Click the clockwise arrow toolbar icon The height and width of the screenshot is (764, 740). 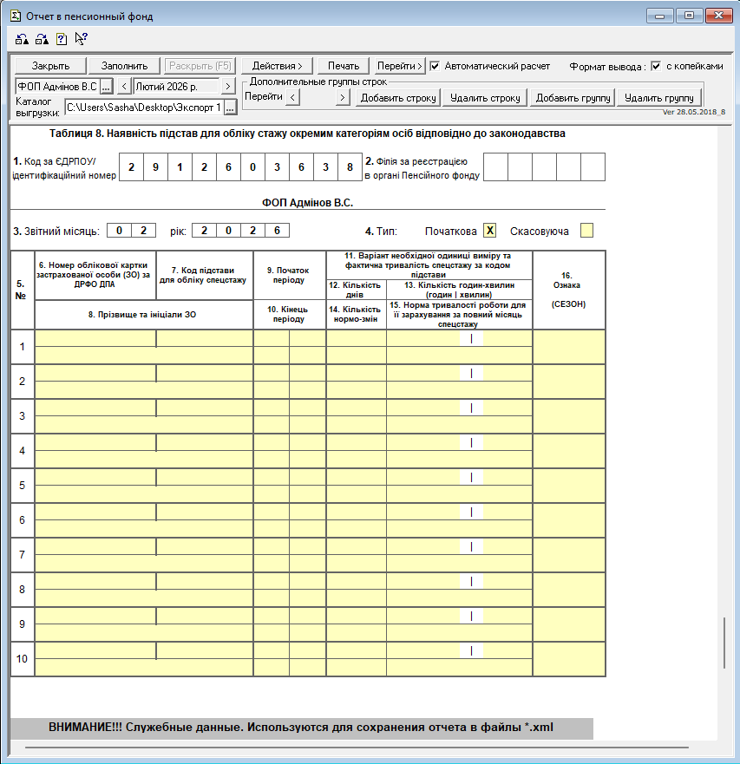[x=42, y=39]
